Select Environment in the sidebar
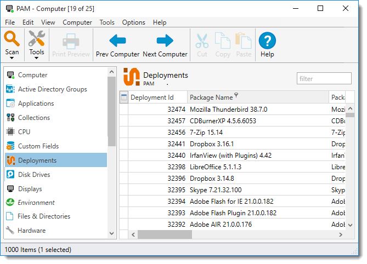 pos(36,203)
